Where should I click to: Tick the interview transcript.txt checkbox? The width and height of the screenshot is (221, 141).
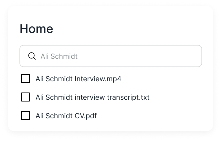pos(25,97)
